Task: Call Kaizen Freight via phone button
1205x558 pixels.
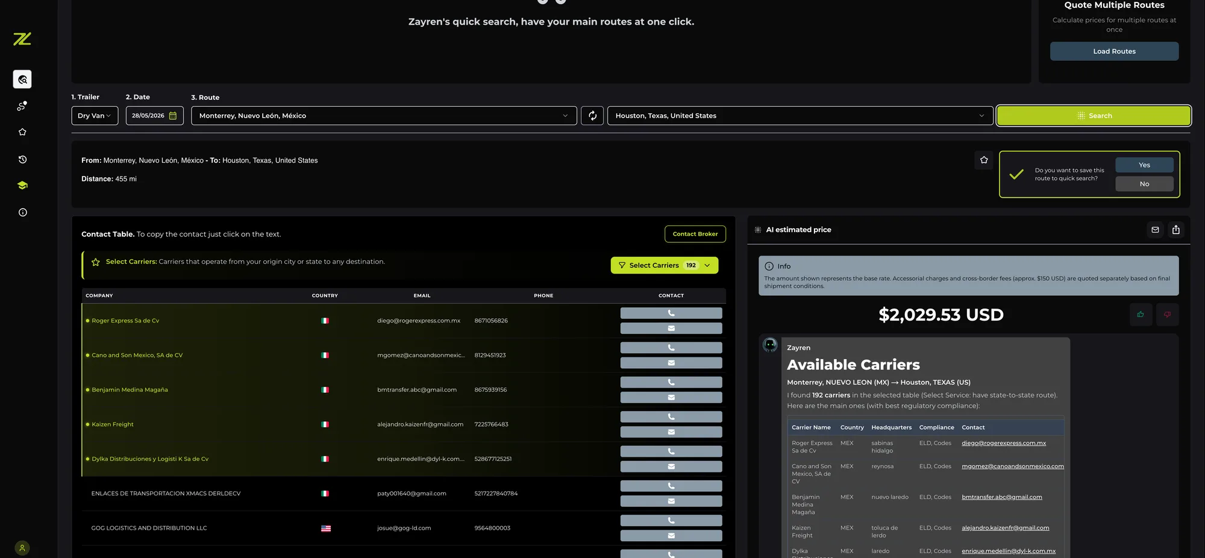Action: tap(671, 417)
